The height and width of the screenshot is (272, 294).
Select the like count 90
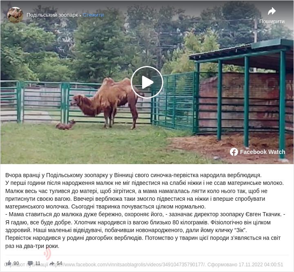click(x=16, y=263)
